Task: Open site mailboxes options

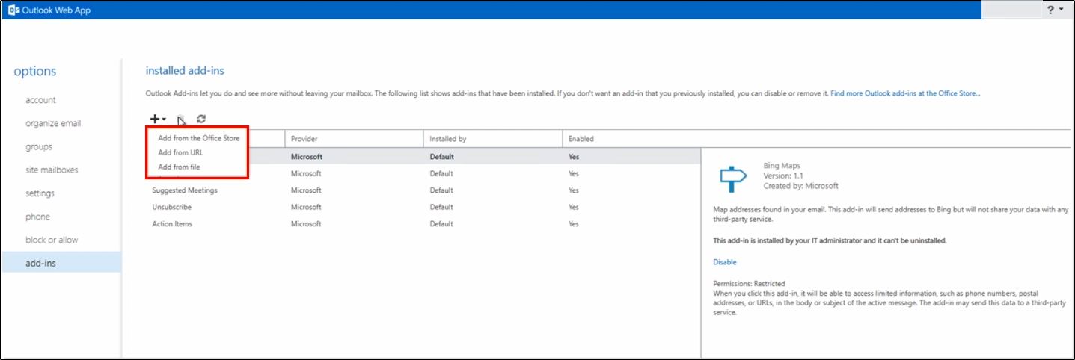Action: 52,170
